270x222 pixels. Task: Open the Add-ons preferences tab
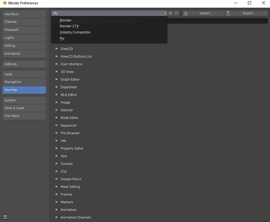(x=24, y=64)
